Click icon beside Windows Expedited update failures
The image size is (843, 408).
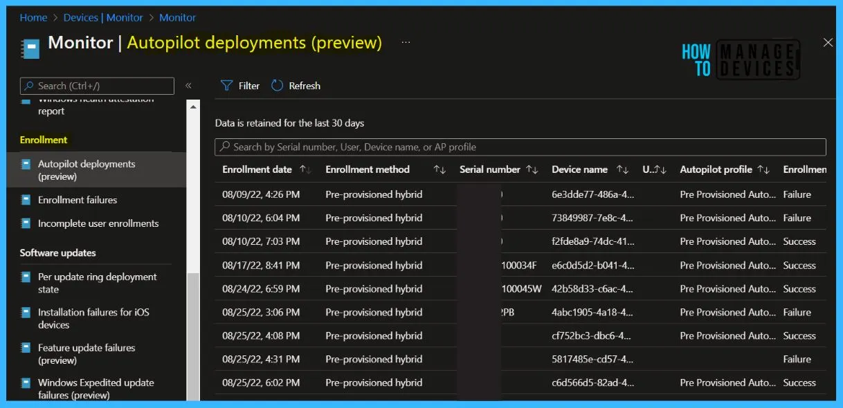[x=26, y=383]
